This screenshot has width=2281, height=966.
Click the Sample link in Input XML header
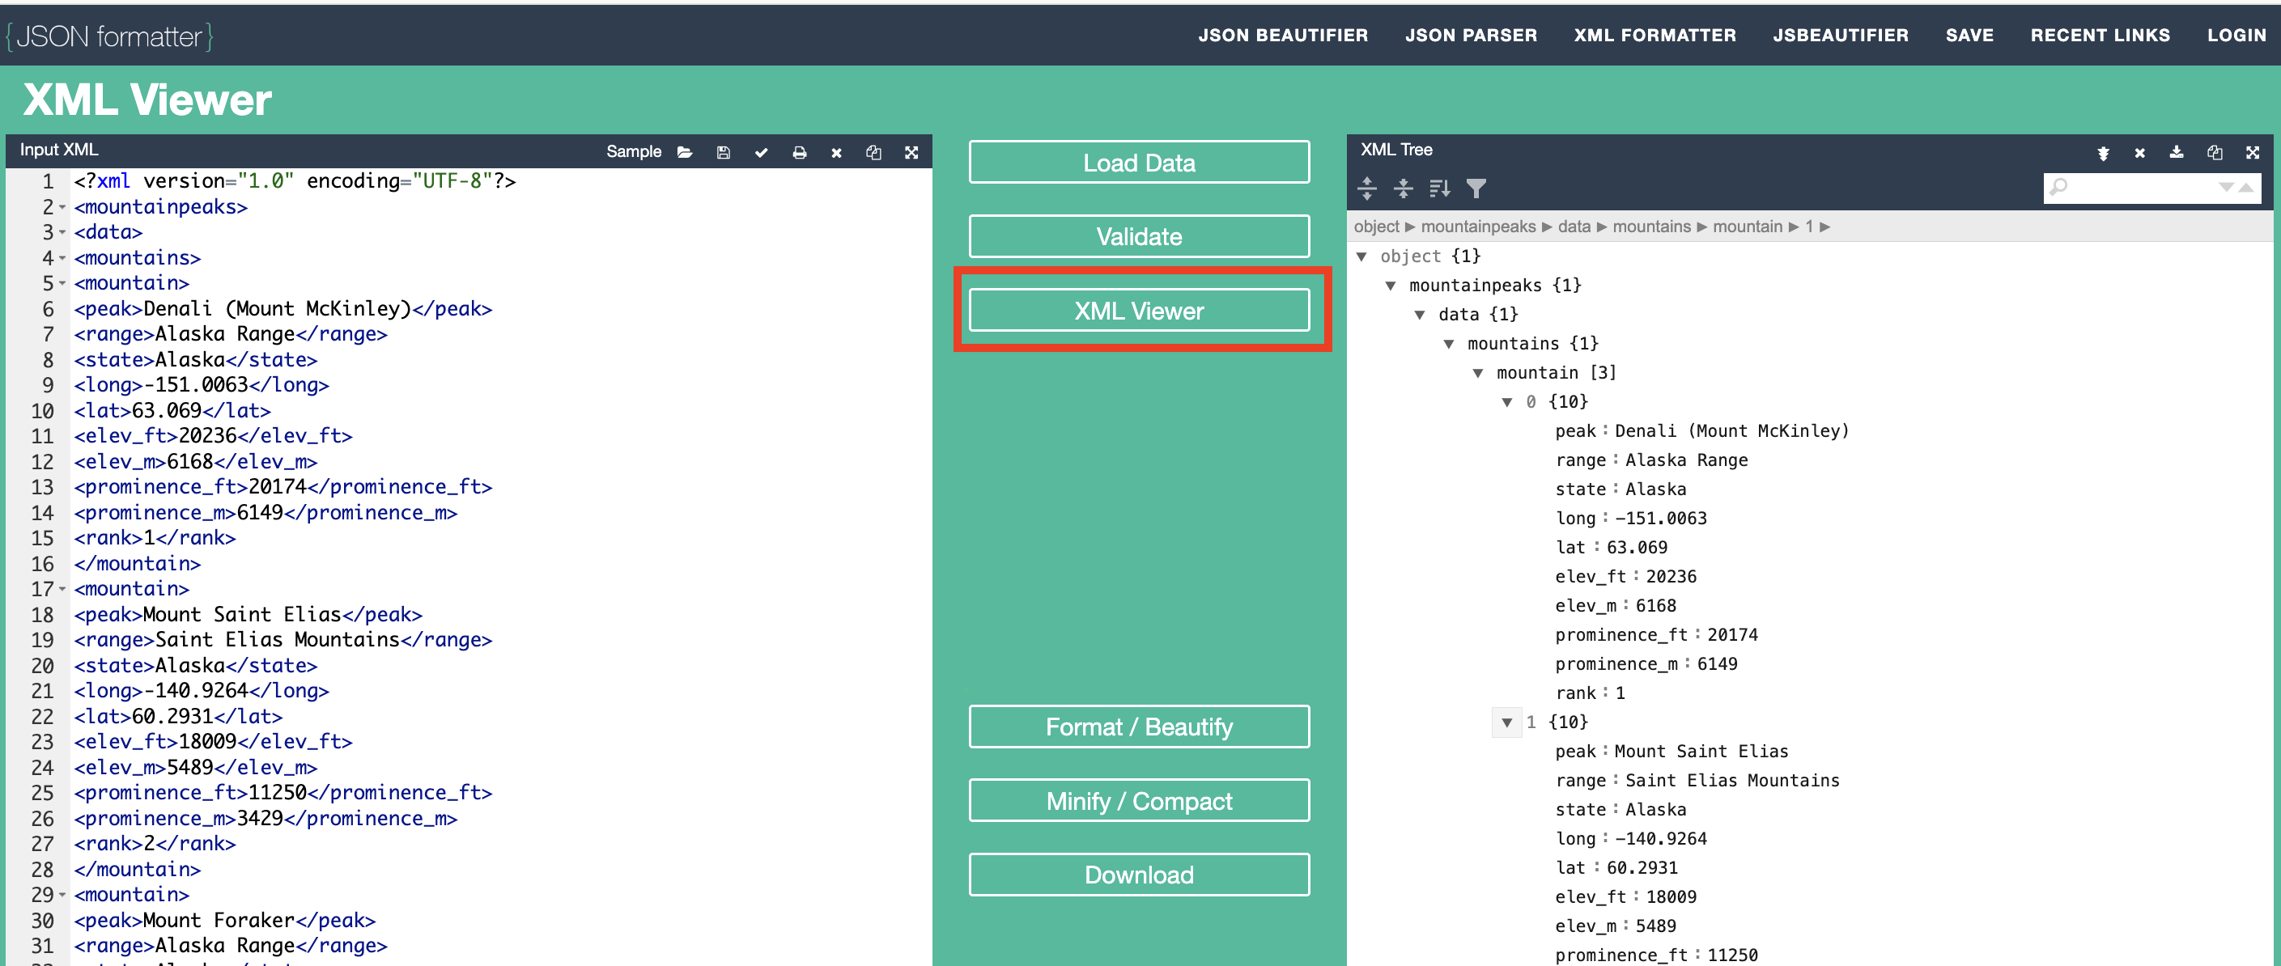point(633,151)
